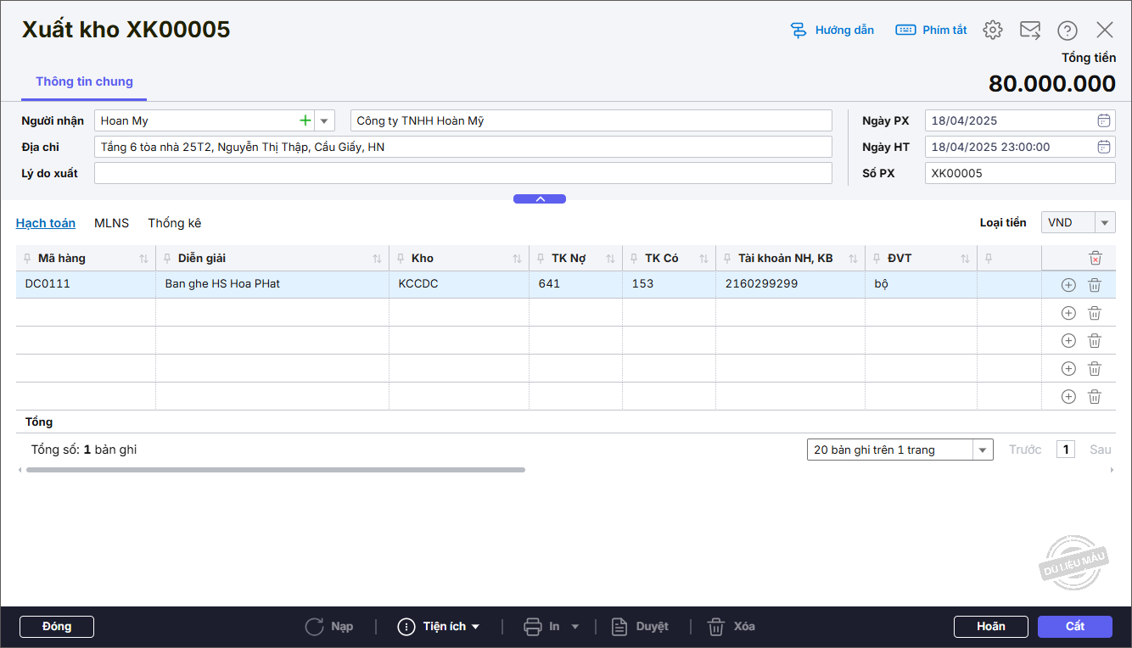This screenshot has width=1132, height=648.
Task: Click the Cất save button
Action: click(x=1074, y=626)
